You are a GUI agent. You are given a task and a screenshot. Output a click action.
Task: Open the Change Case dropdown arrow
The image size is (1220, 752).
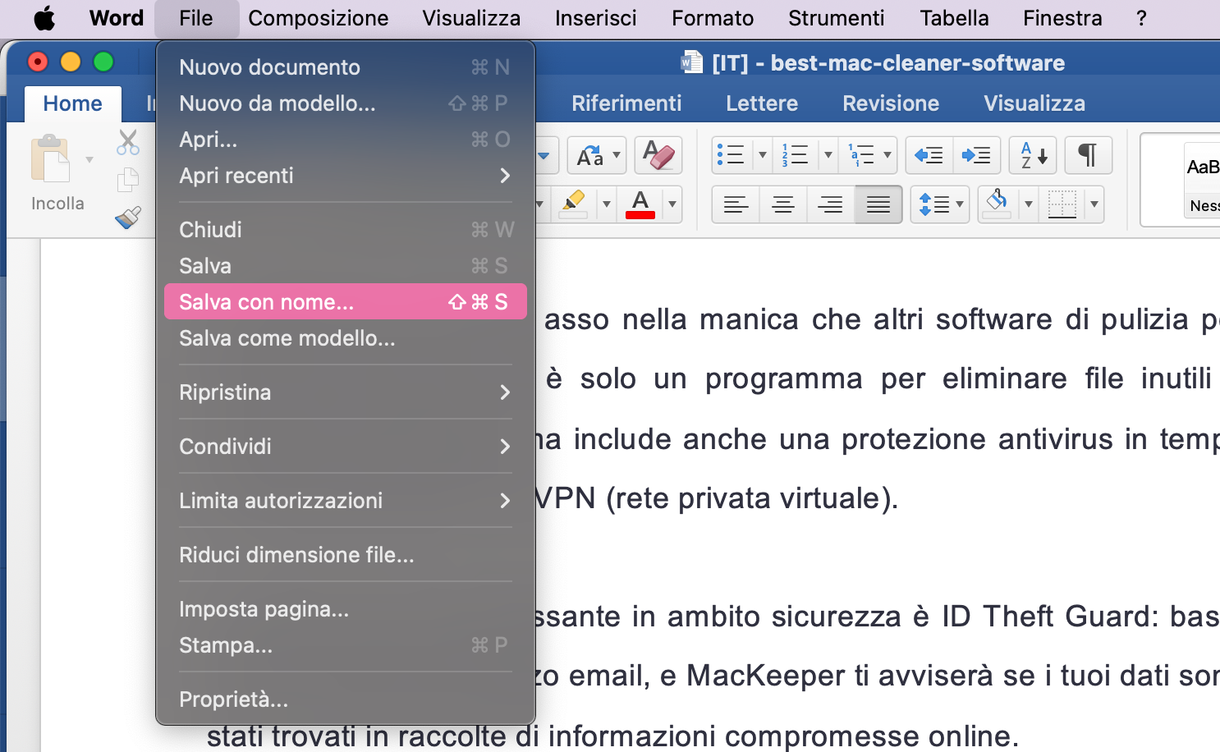[617, 154]
